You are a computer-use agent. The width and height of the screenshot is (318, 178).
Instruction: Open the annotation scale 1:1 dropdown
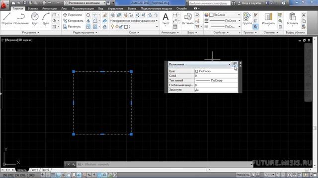pos(270,175)
